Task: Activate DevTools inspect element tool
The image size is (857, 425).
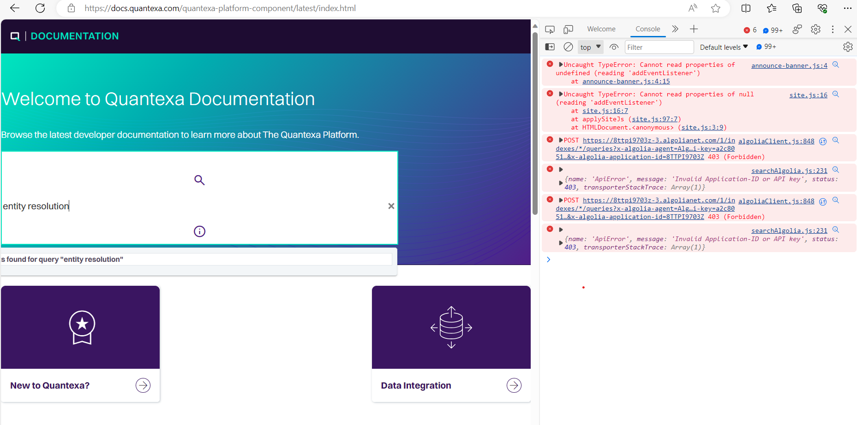Action: click(550, 30)
